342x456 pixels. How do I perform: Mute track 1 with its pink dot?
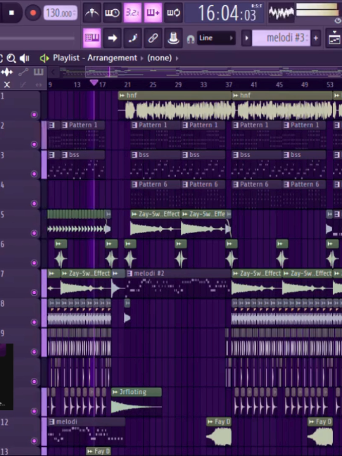(x=34, y=115)
